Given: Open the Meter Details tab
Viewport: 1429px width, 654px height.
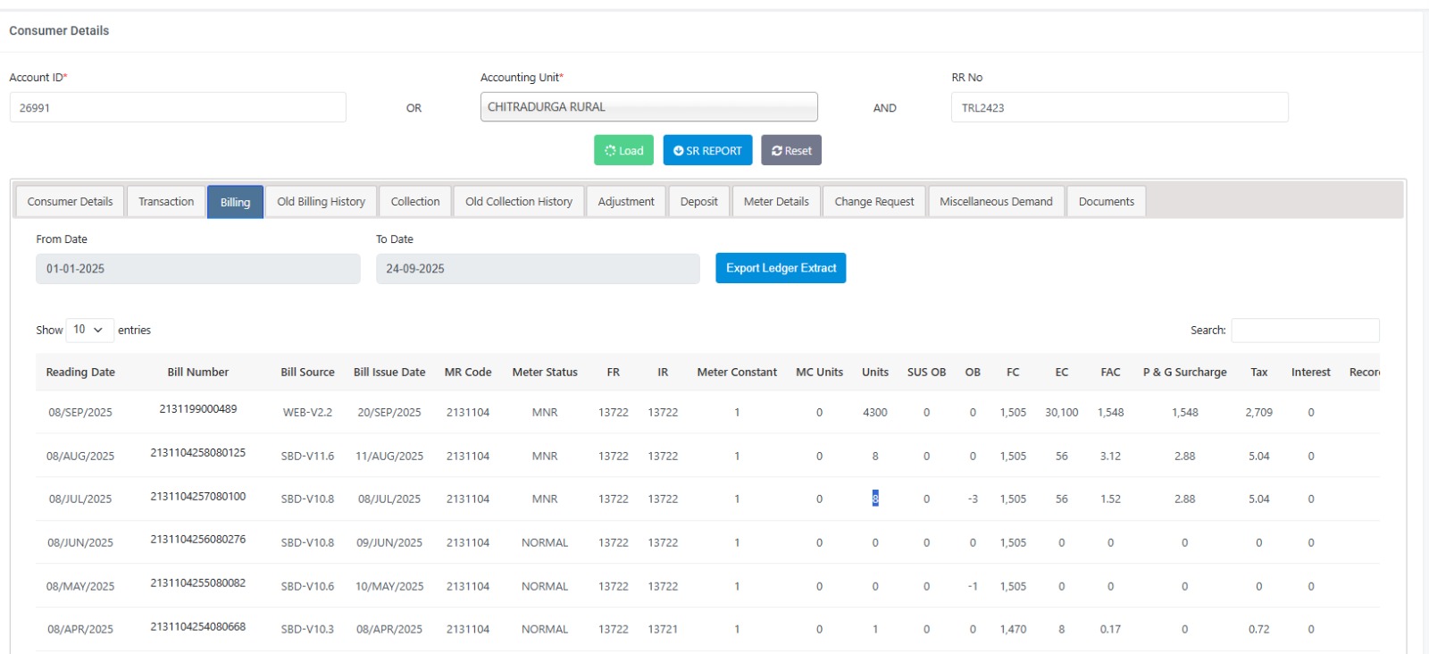Looking at the screenshot, I should 775,202.
